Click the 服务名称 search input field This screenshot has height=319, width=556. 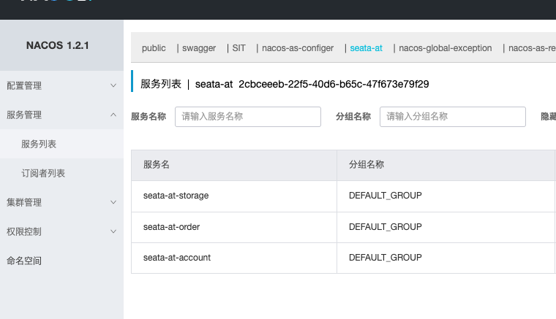pos(248,117)
